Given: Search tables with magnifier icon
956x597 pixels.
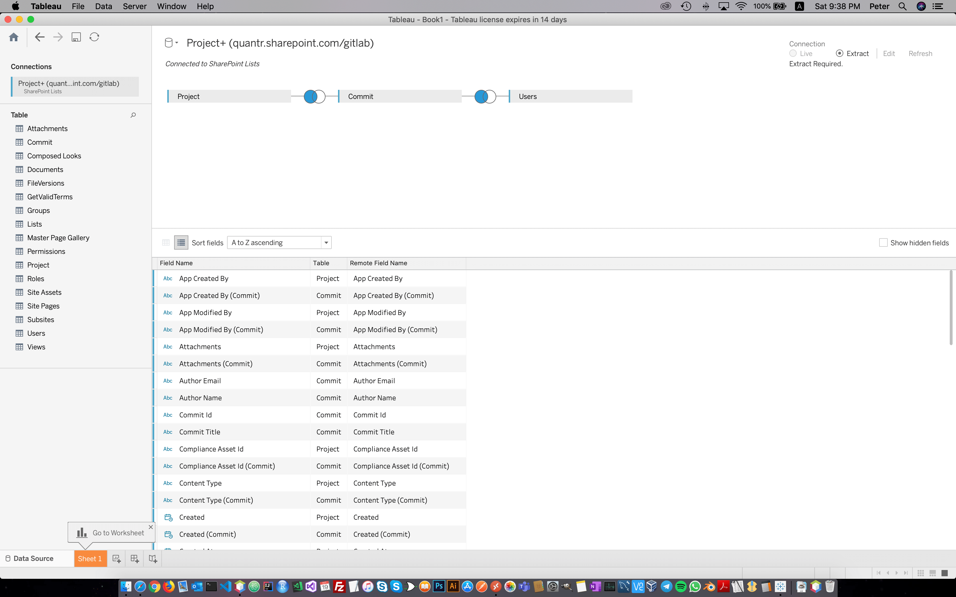Looking at the screenshot, I should pos(133,115).
